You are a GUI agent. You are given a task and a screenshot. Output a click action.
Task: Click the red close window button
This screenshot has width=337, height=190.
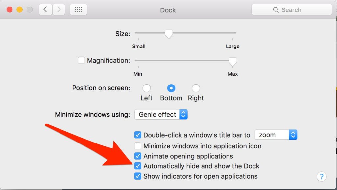(10, 9)
